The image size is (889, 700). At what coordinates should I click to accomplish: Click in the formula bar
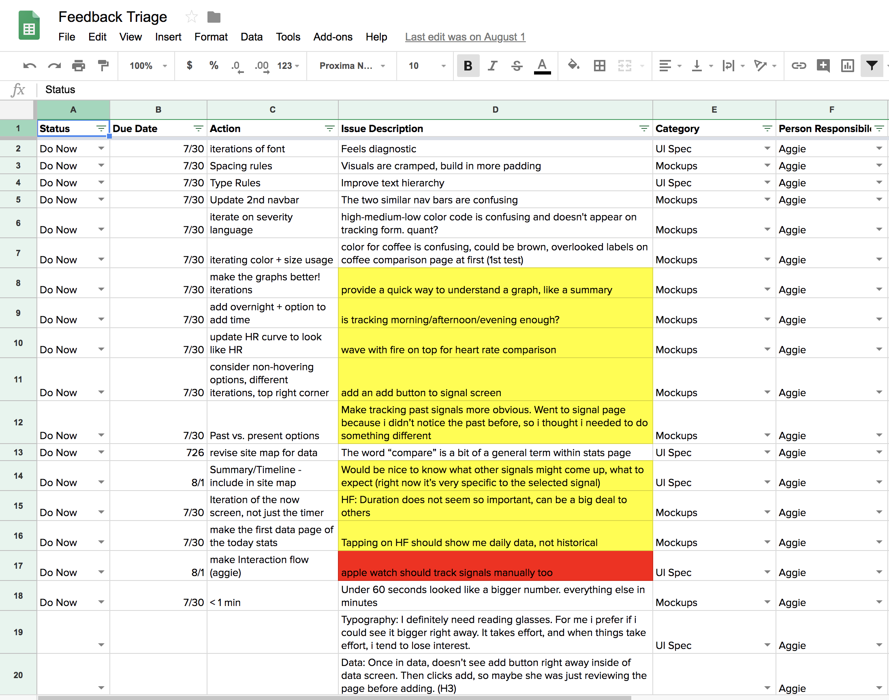pyautogui.click(x=463, y=90)
